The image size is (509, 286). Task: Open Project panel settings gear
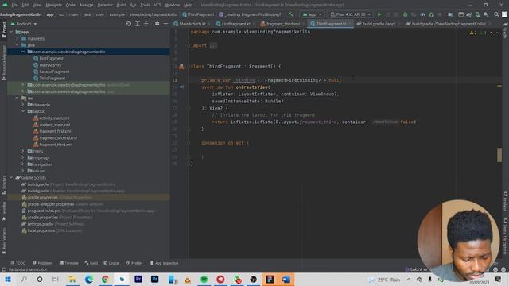(157, 24)
